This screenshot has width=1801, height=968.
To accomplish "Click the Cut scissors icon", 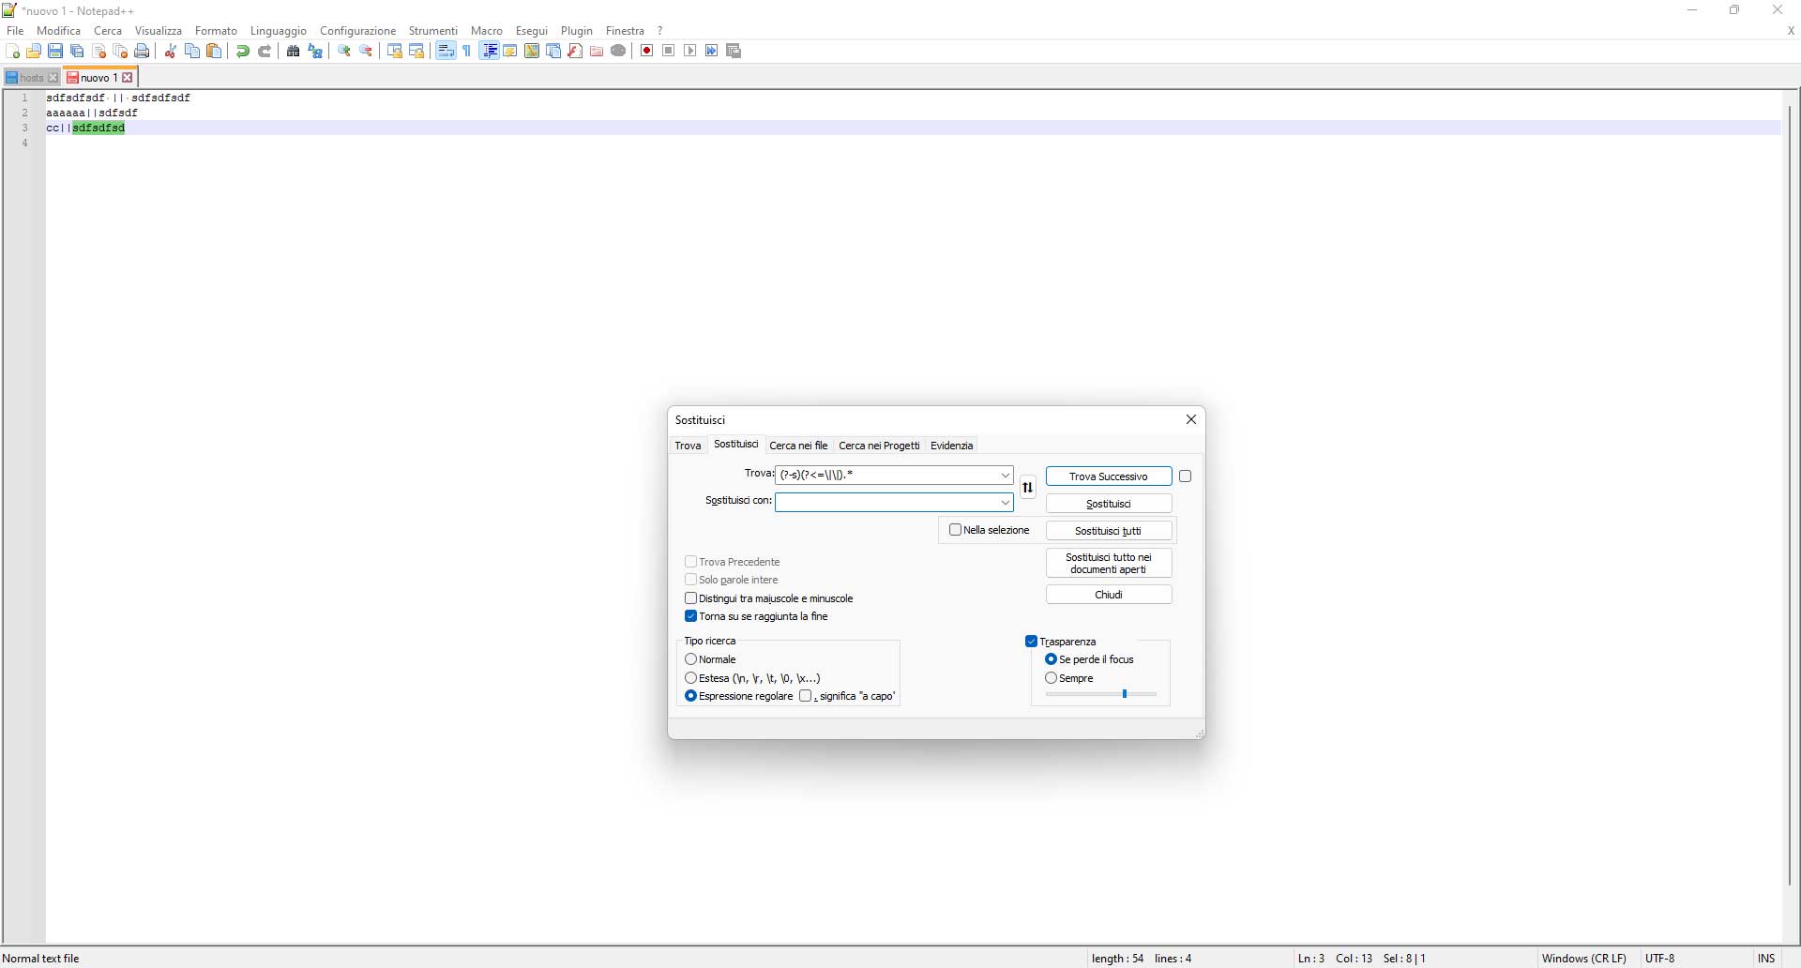I will (x=171, y=51).
